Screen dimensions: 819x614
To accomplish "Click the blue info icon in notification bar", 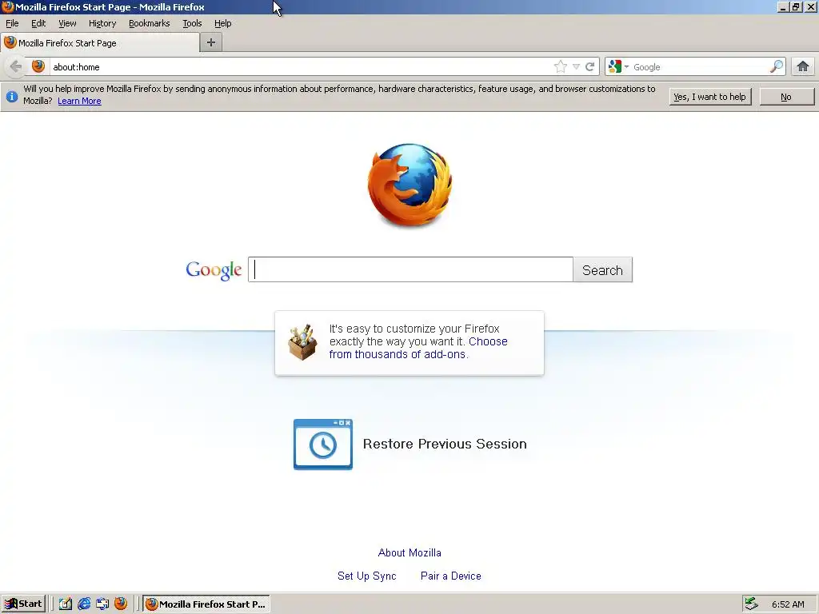I will click(x=11, y=97).
